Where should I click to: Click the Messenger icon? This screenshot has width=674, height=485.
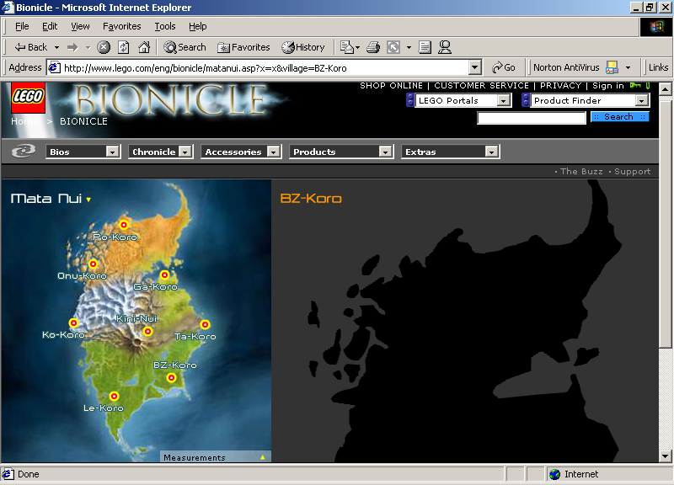pyautogui.click(x=445, y=47)
